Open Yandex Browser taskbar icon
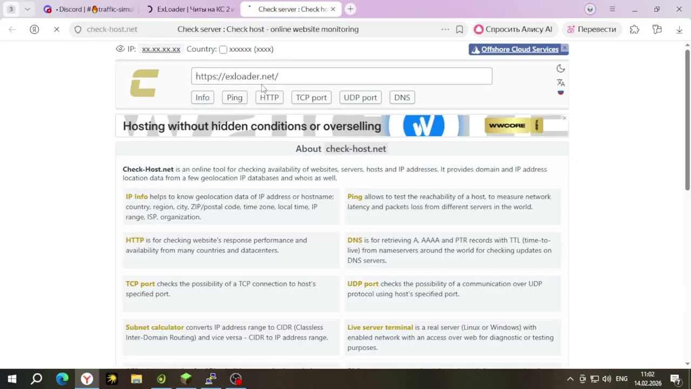This screenshot has height=389, width=691. pyautogui.click(x=87, y=379)
